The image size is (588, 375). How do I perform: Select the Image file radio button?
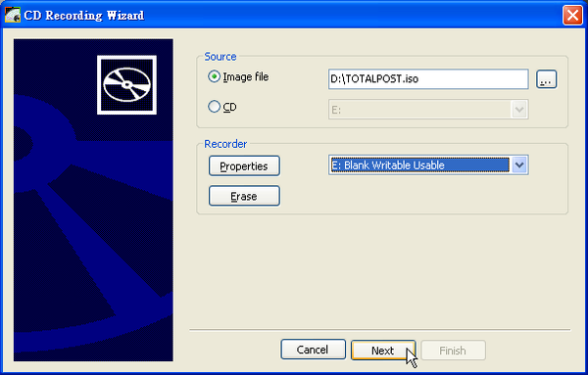click(x=214, y=76)
